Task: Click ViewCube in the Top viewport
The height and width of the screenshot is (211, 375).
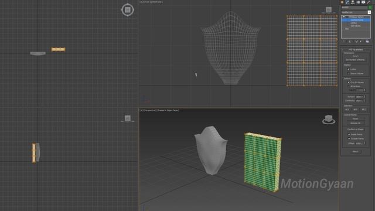Action: click(128, 10)
